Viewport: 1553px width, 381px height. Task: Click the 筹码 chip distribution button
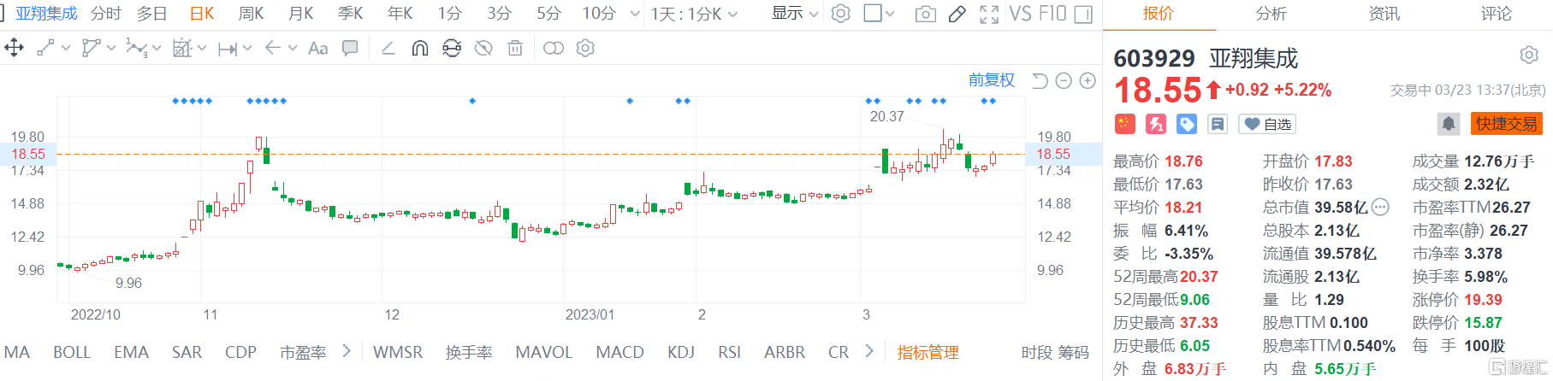(x=1073, y=352)
